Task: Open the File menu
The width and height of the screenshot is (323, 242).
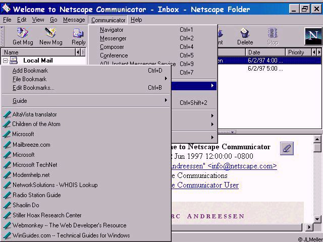Action: (x=7, y=20)
